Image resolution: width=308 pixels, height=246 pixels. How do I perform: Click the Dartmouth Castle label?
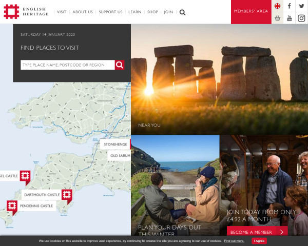(x=42, y=195)
